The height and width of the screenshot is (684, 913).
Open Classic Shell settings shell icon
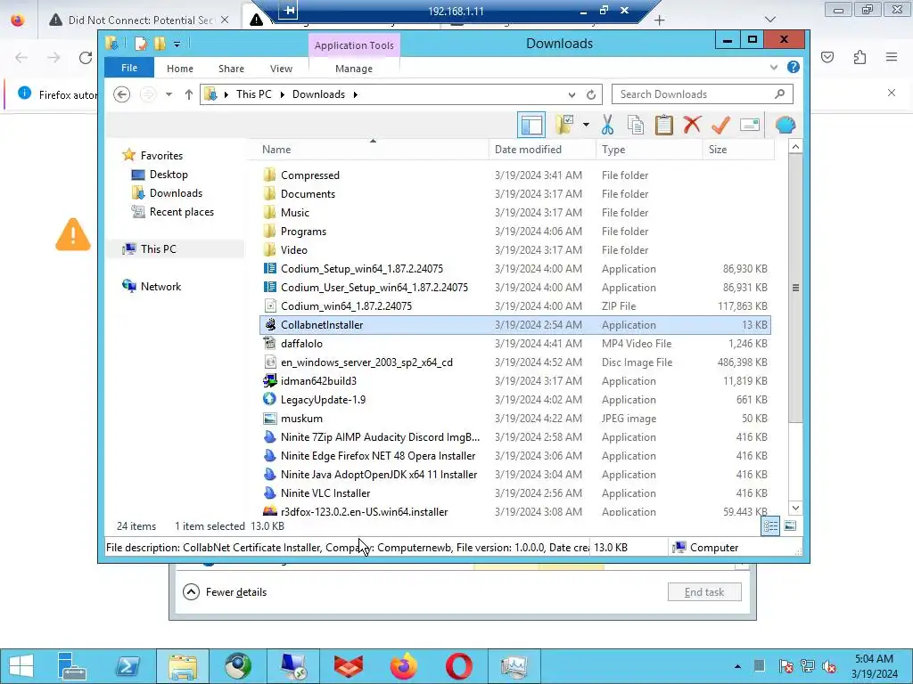(x=786, y=125)
